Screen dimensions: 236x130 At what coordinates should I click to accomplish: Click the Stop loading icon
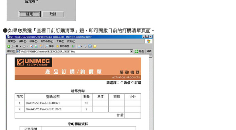[31, 47]
